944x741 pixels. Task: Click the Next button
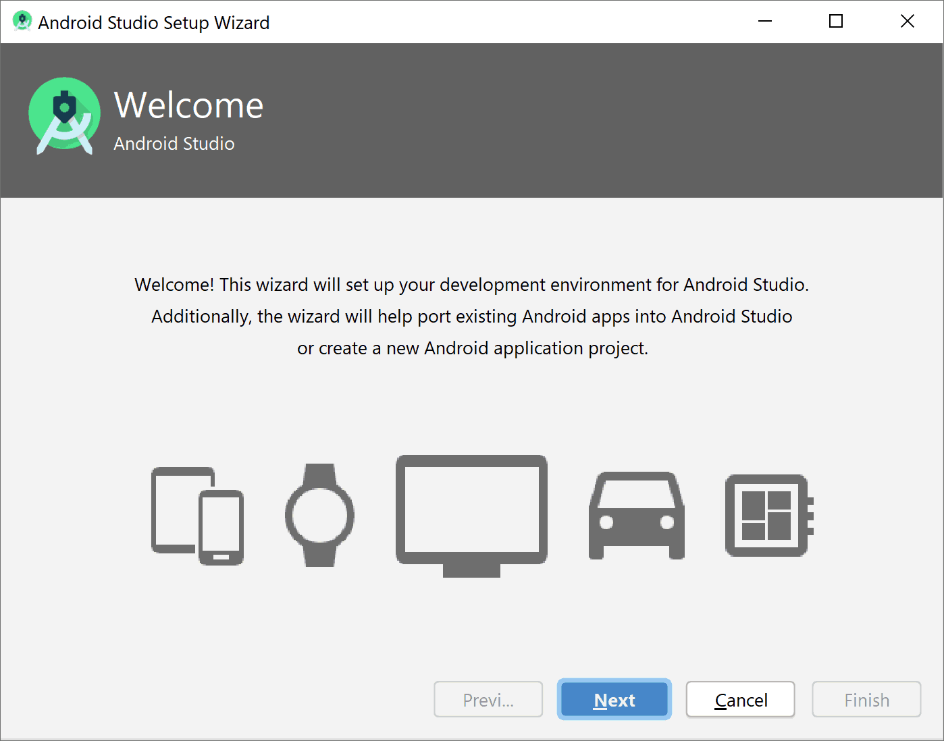pyautogui.click(x=614, y=700)
